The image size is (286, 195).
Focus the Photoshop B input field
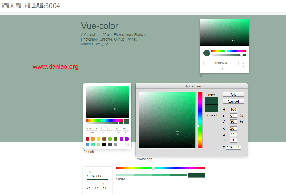[x=233, y=140]
